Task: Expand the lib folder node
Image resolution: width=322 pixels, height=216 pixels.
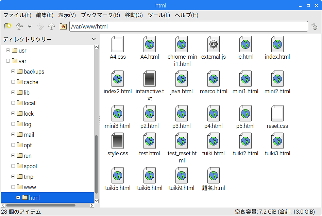Action: 13,93
